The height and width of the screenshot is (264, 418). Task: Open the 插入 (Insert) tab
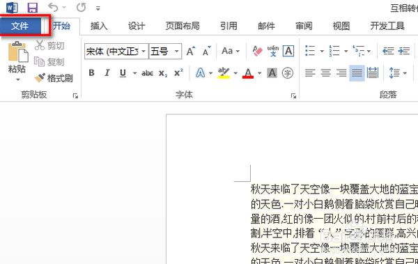(x=99, y=26)
